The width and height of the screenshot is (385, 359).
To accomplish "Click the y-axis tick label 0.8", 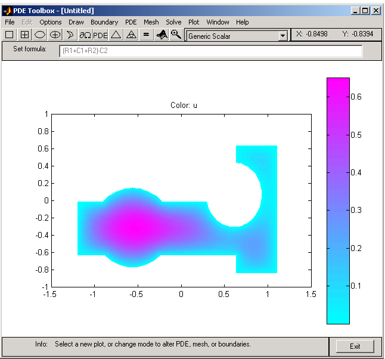I will point(43,131).
